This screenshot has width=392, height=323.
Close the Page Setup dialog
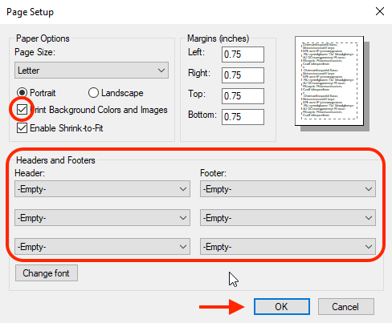click(380, 11)
